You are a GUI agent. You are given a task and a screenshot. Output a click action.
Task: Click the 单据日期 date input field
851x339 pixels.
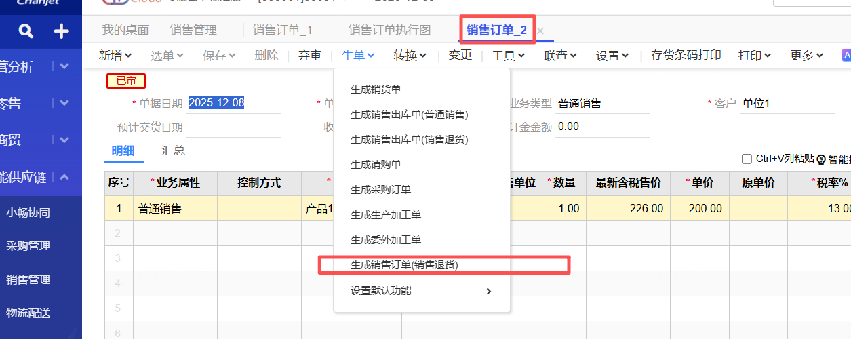(233, 104)
